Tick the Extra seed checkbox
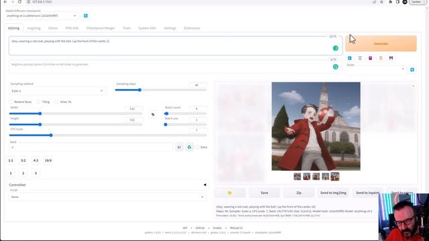This screenshot has height=241, width=429. pos(197,147)
